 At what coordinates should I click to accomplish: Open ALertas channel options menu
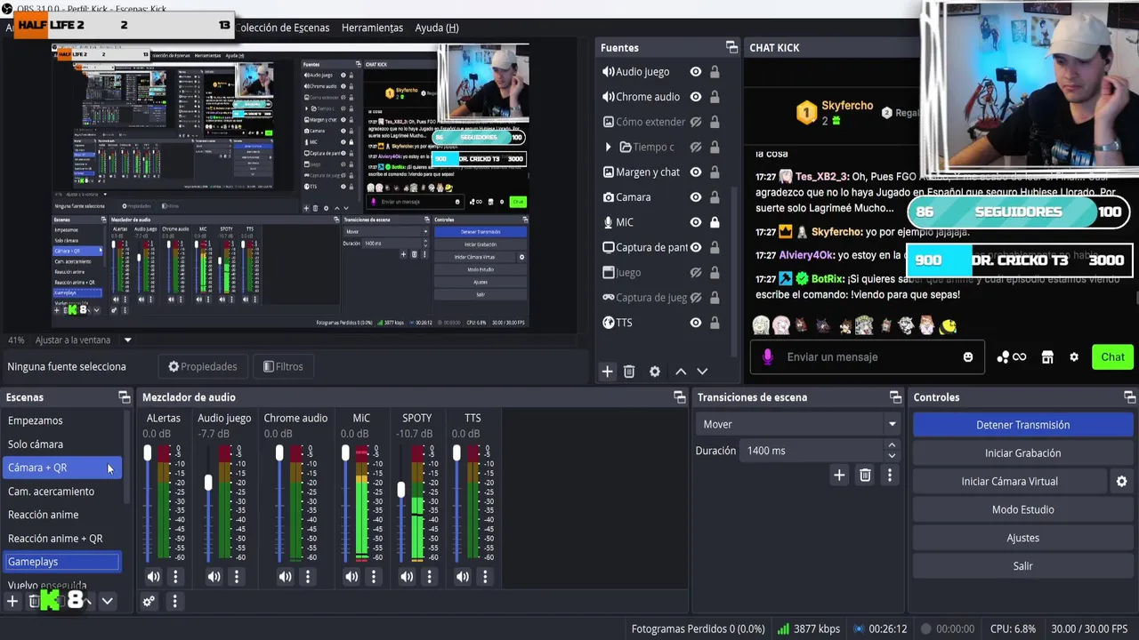click(175, 577)
